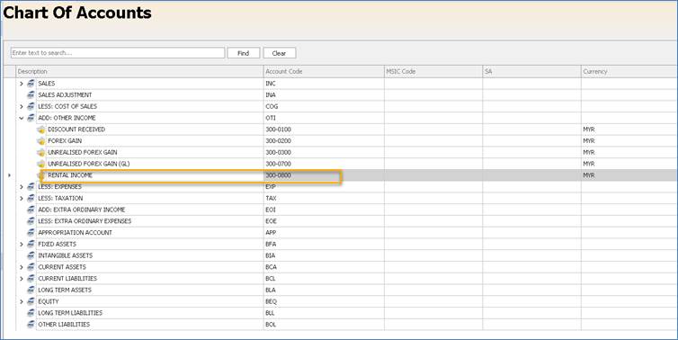This screenshot has width=678, height=340.
Task: Click the INTANGIBLE ASSETS account icon
Action: pyautogui.click(x=31, y=255)
